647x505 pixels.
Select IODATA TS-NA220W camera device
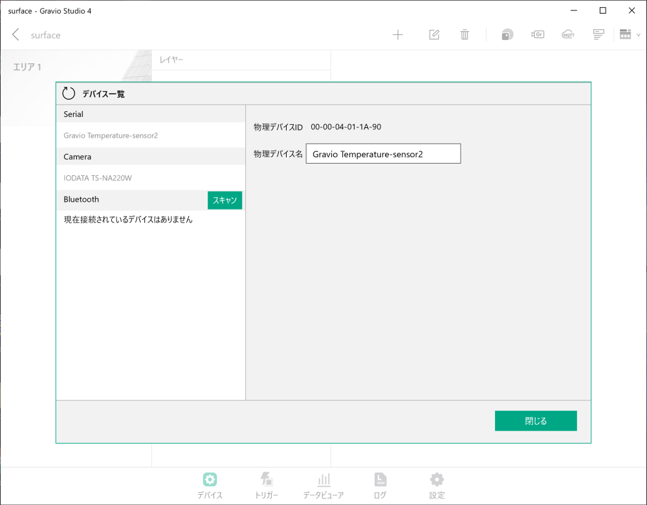[151, 178]
